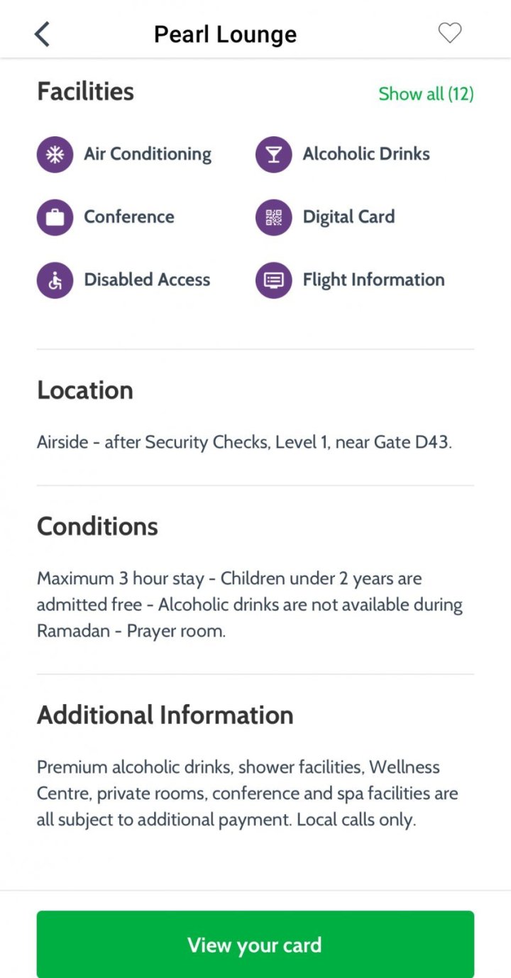
Task: Select the Air Conditioning label
Action: click(x=148, y=154)
